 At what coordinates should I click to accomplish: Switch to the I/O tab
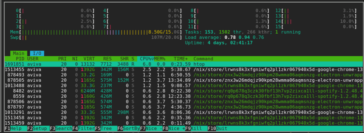37,54
